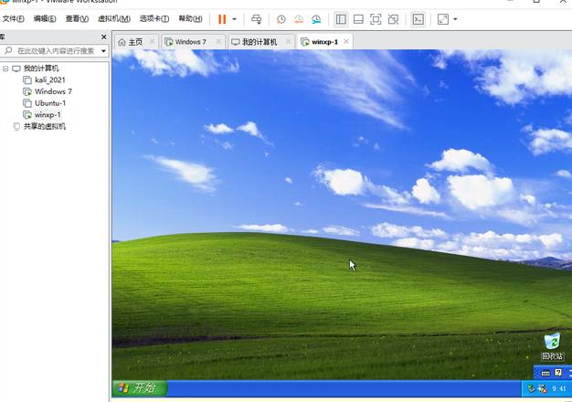Close the 我的计算机 tab

288,42
